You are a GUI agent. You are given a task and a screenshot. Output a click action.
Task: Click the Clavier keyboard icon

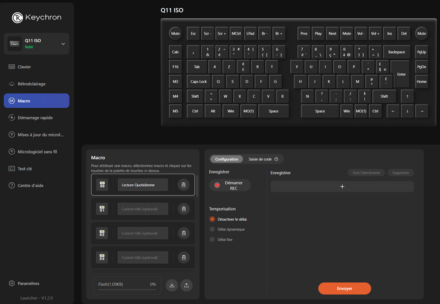pos(11,67)
